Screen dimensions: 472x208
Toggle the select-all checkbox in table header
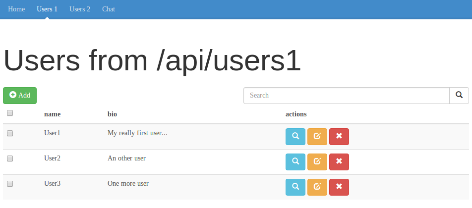click(10, 113)
